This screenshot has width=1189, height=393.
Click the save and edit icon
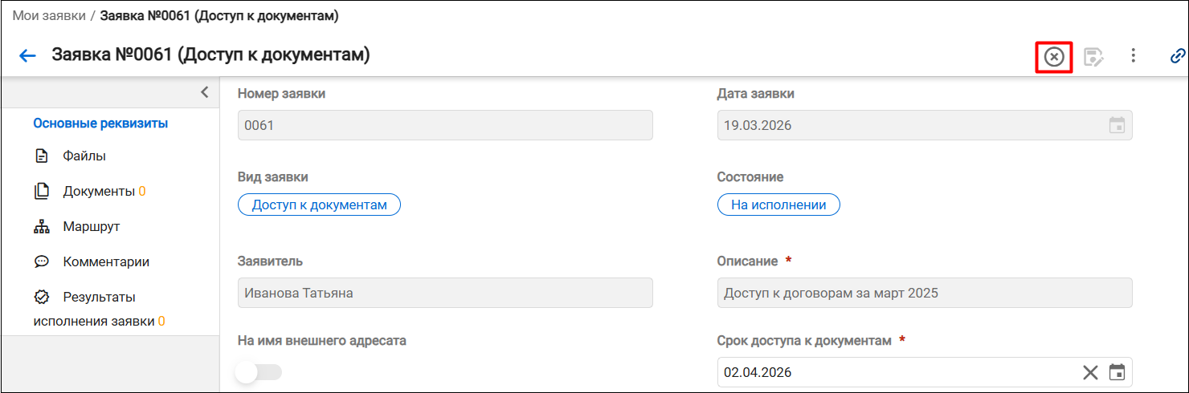(1093, 56)
